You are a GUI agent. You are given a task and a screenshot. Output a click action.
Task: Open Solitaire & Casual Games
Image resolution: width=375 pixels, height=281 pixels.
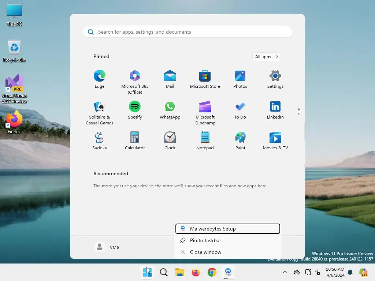coord(100,113)
